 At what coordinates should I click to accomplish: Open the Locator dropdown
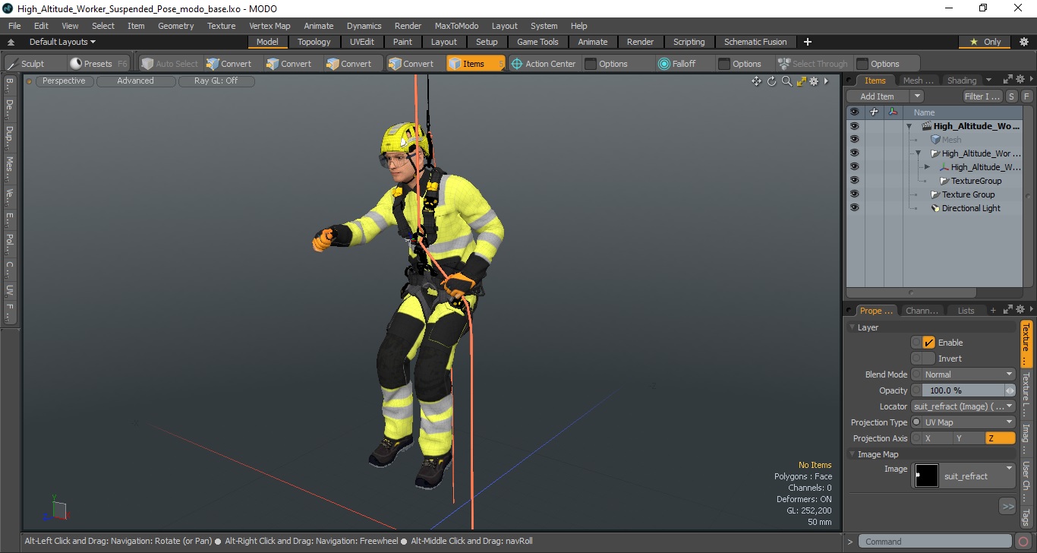pos(963,406)
